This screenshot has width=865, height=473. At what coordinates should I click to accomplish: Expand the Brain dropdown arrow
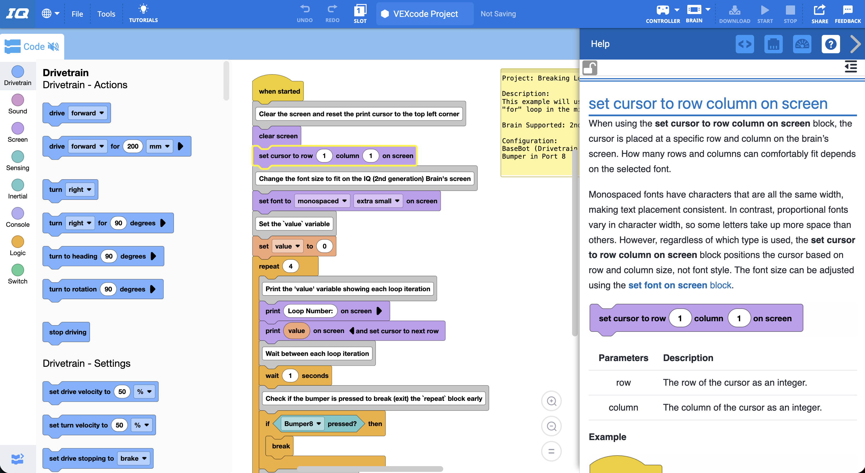[708, 9]
